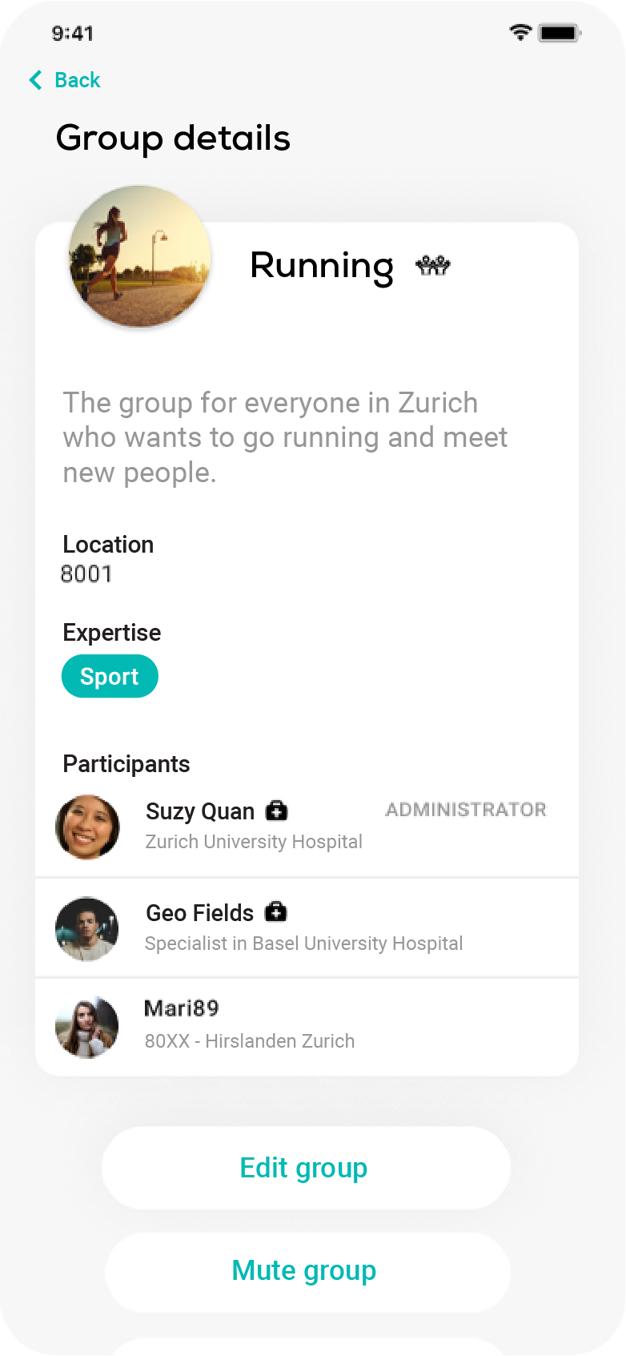Click the Running group title
Screen dimensions: 626x1356
coord(322,265)
